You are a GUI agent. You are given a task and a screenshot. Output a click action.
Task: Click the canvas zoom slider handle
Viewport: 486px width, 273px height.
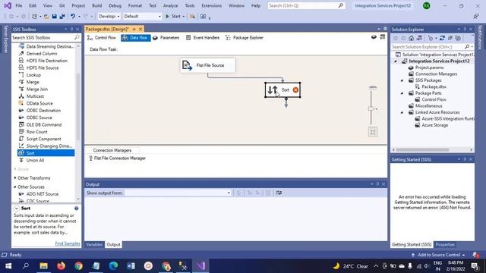pos(371,108)
